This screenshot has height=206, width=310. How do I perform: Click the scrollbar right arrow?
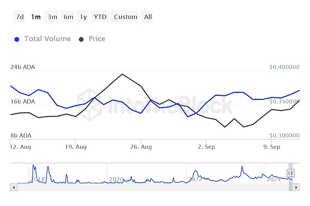[x=296, y=187]
